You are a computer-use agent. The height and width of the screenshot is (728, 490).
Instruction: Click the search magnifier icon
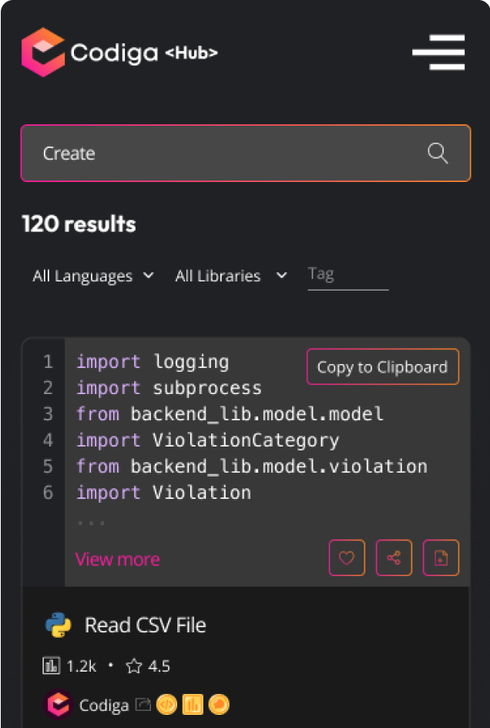click(x=438, y=153)
